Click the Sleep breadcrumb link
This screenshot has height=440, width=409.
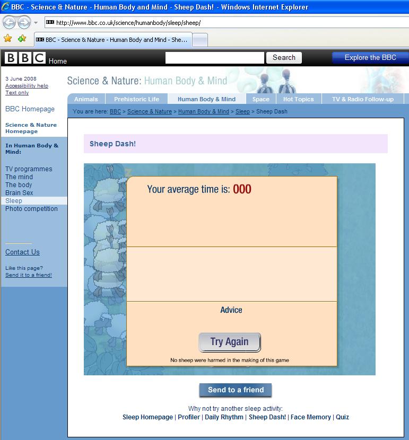pos(242,111)
